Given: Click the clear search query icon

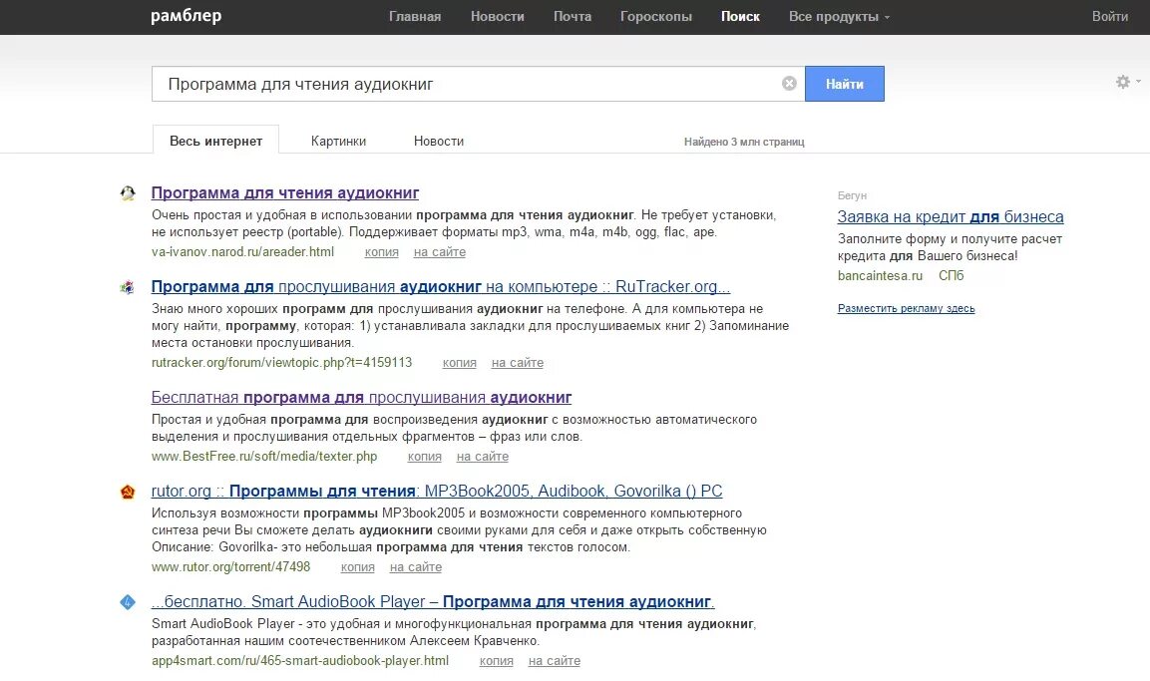Looking at the screenshot, I should 789,84.
